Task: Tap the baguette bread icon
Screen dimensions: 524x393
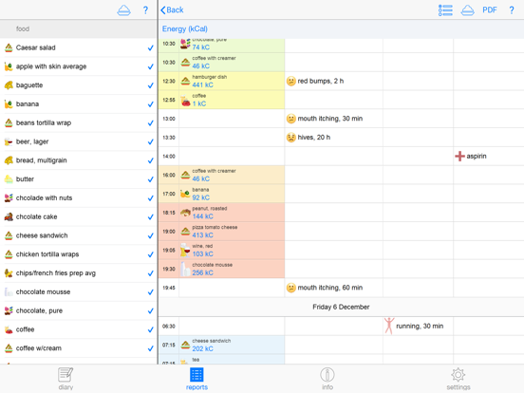Action: [9, 85]
